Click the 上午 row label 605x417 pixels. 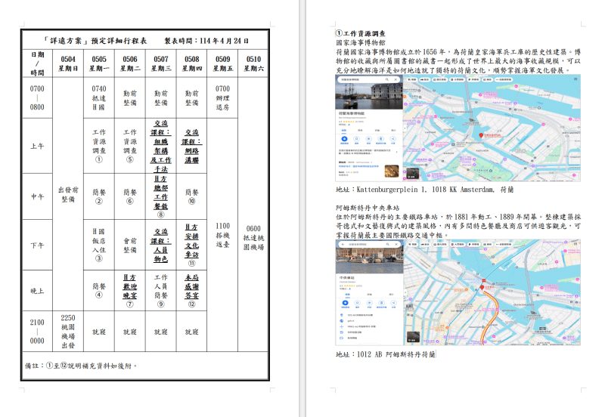click(37, 146)
